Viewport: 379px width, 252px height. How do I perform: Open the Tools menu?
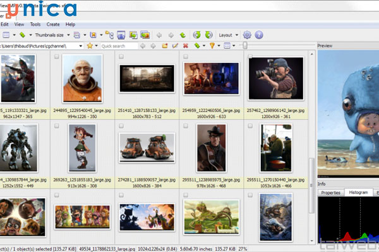coord(35,25)
